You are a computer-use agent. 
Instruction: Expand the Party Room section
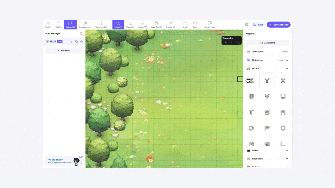point(287,159)
